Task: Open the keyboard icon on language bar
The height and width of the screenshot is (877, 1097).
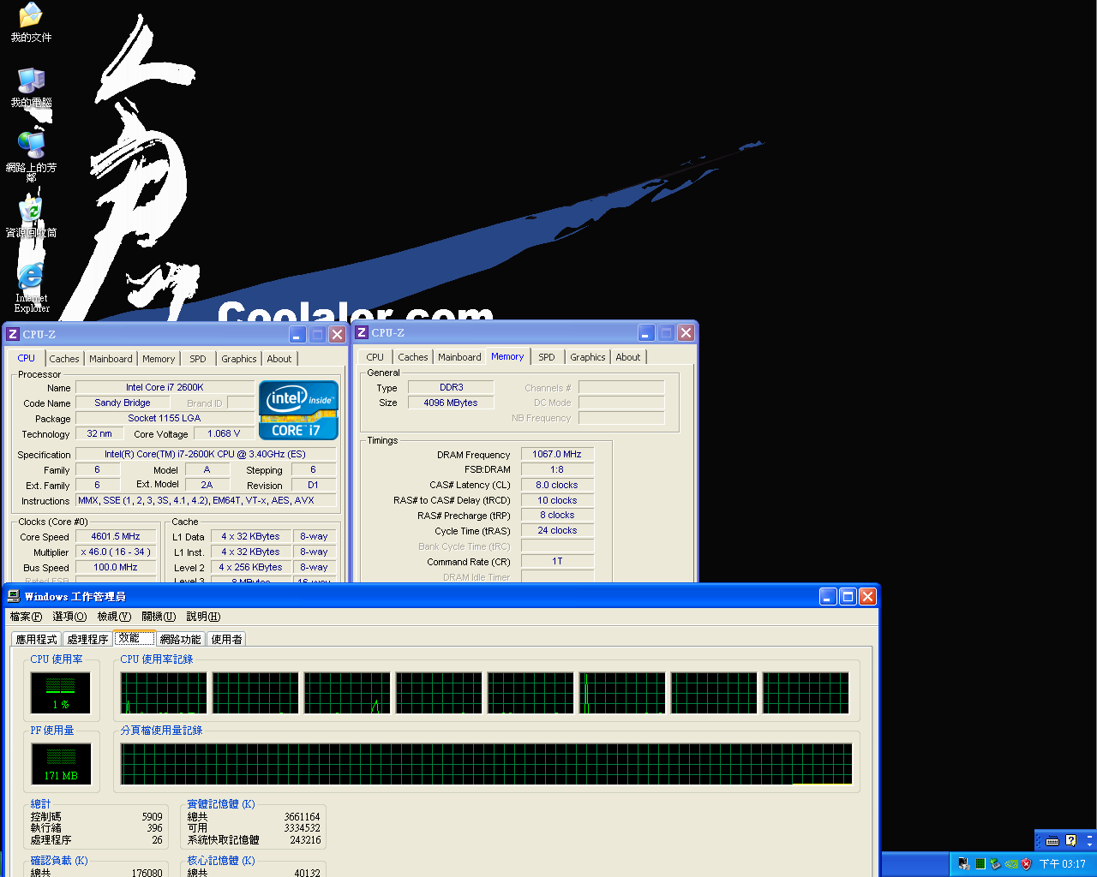Action: click(x=1052, y=840)
